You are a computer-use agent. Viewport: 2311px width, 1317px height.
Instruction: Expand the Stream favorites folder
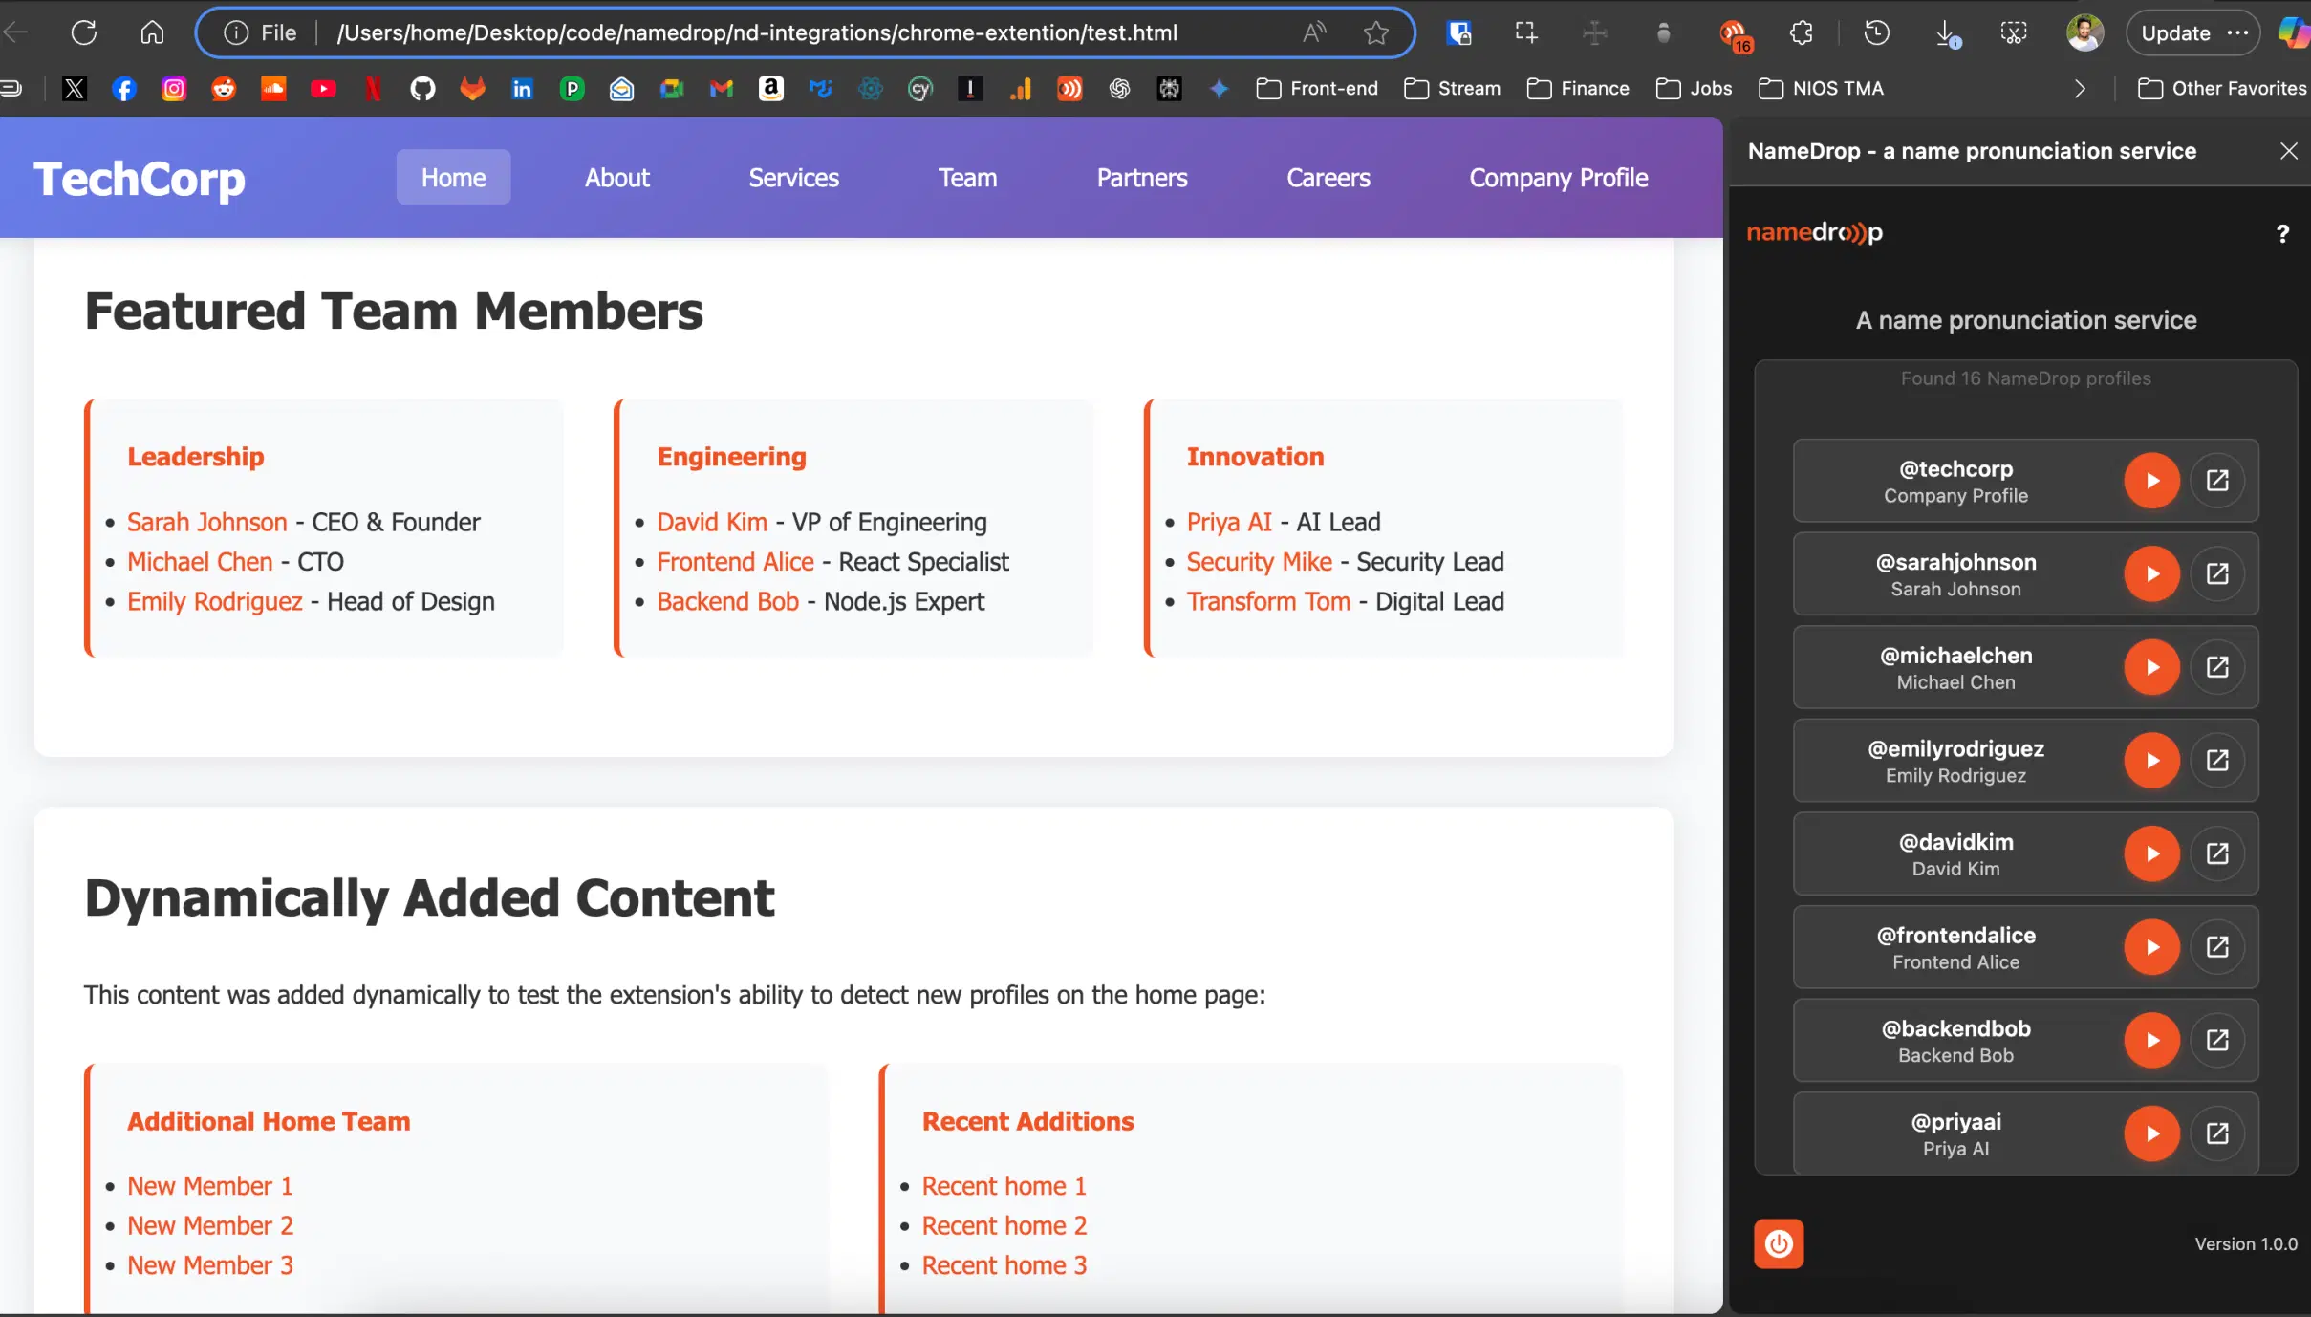pos(1452,89)
